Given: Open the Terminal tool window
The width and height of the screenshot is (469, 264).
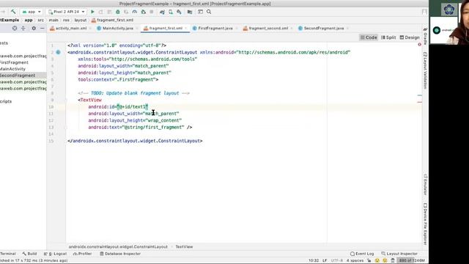Looking at the screenshot, I should (x=8, y=254).
